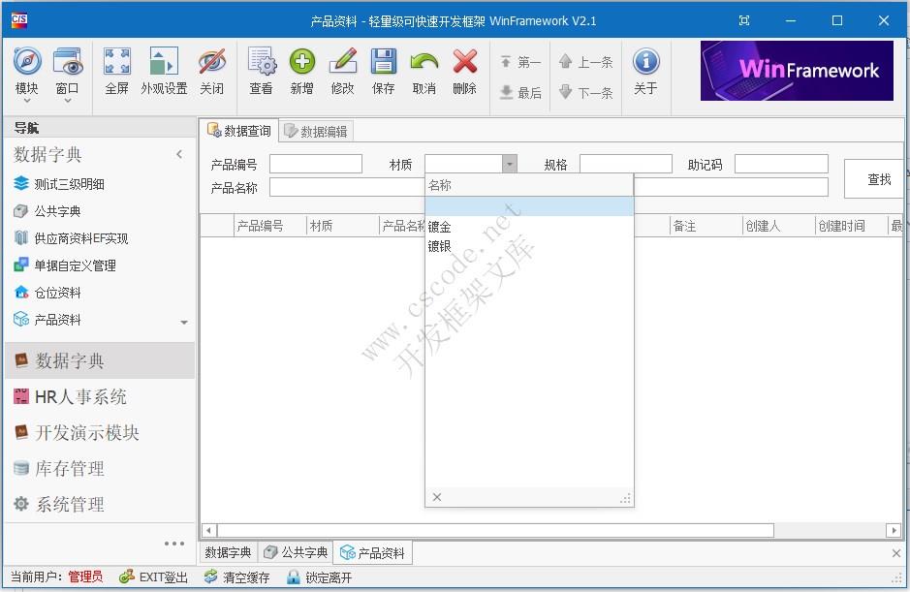Switch to the 公共字典 bottom tab

[x=296, y=552]
